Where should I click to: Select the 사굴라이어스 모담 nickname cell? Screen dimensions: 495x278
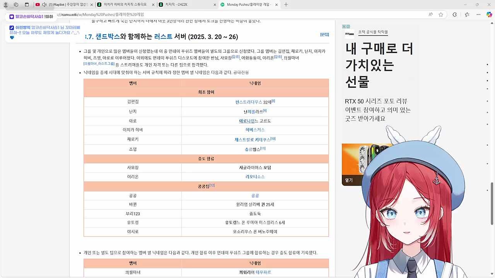[x=255, y=168]
